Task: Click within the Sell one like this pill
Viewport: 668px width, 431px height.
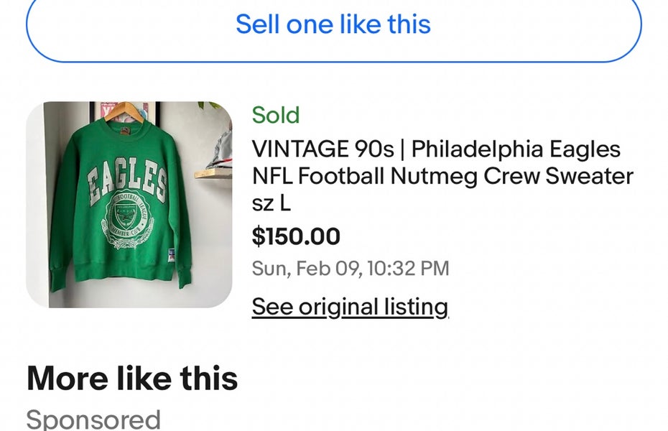Action: tap(333, 26)
